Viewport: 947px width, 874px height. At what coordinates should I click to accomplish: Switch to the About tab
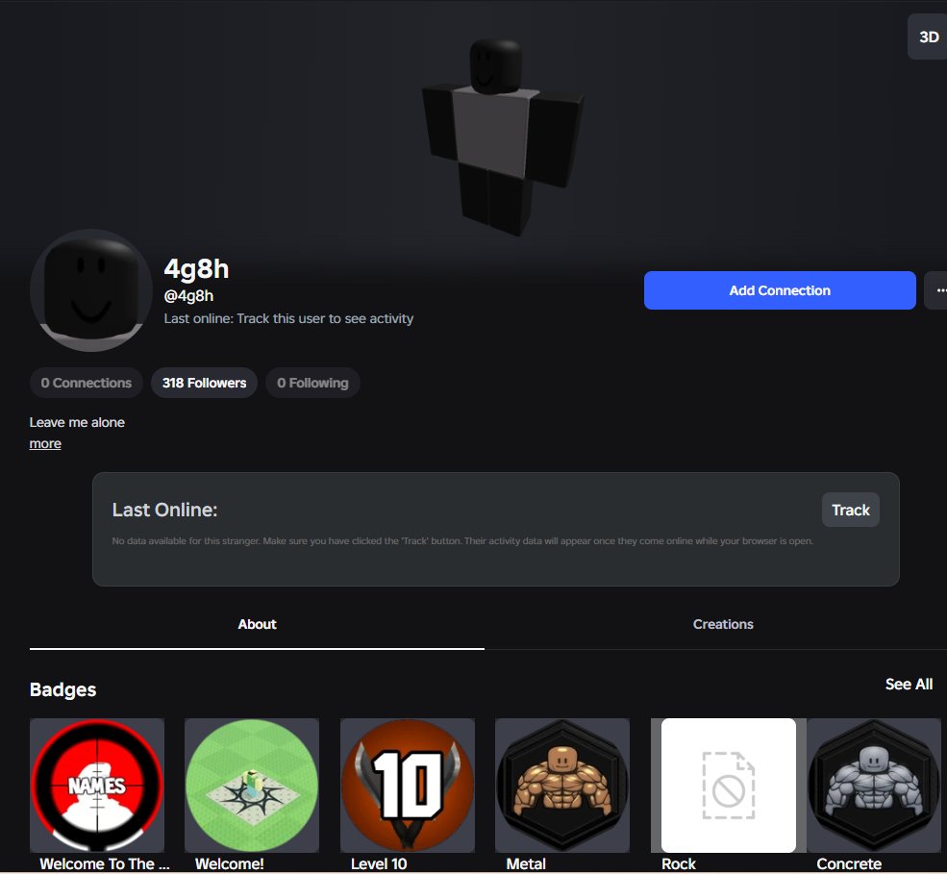(257, 625)
